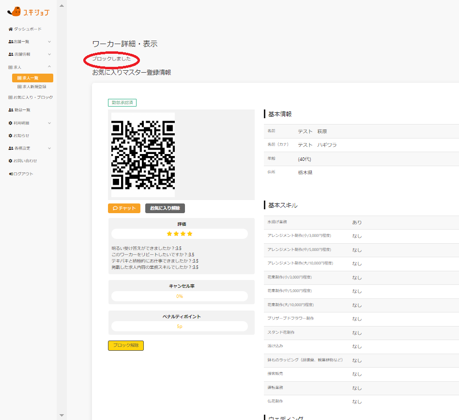Viewport: 459px width, 420px height.
Task: Select the 求人一覧 submenu item
Action: tap(32, 78)
